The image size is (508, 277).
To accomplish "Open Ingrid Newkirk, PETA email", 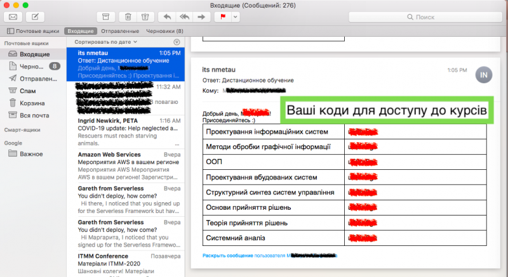I will point(126,132).
